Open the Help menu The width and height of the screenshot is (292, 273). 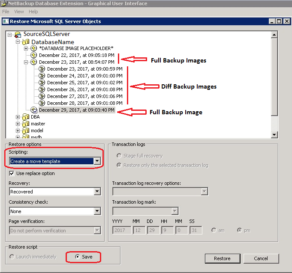pos(33,12)
